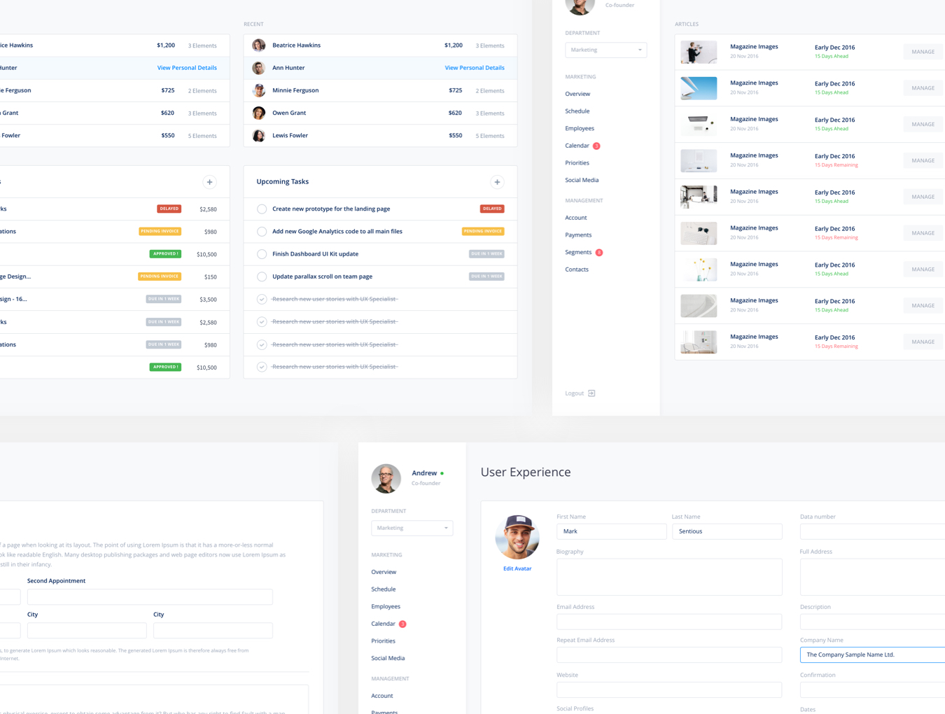945x714 pixels.
Task: Click the red badge next to Segments
Action: coord(599,253)
